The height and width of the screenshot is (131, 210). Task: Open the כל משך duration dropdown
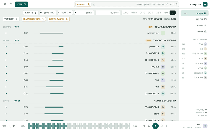[84, 13]
